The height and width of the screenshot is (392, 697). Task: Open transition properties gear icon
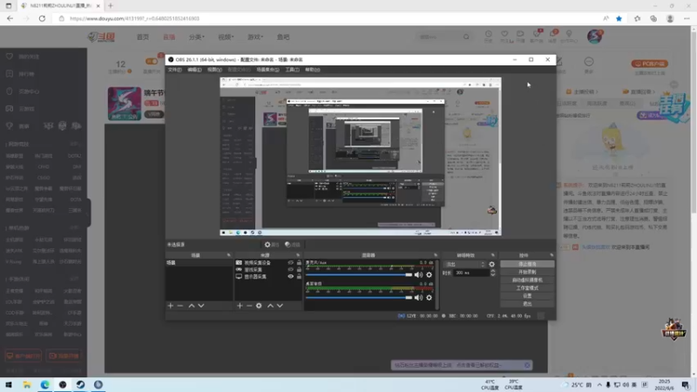click(491, 265)
